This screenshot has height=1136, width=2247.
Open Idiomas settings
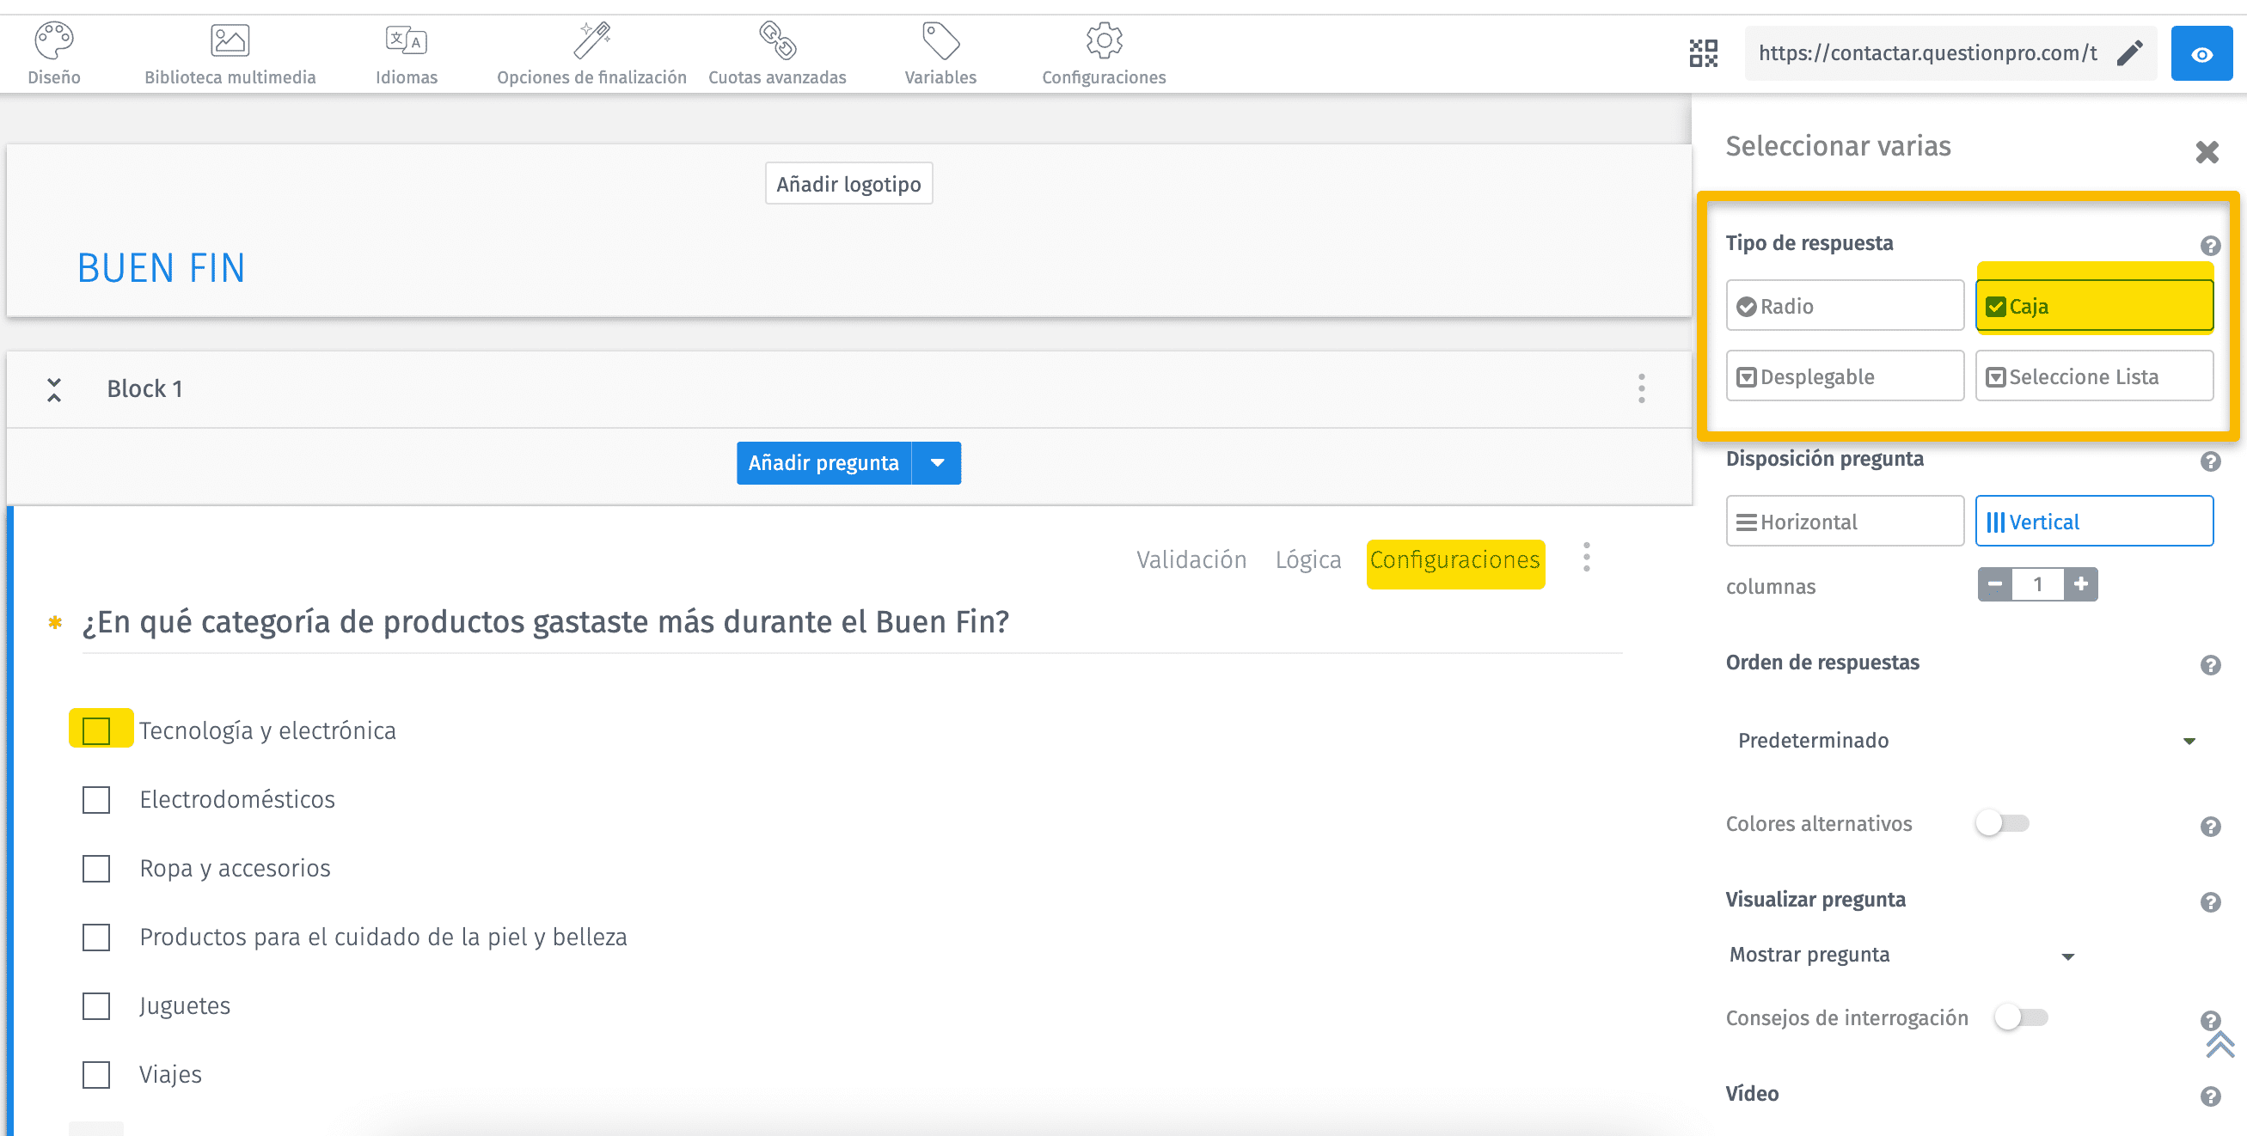pyautogui.click(x=405, y=52)
